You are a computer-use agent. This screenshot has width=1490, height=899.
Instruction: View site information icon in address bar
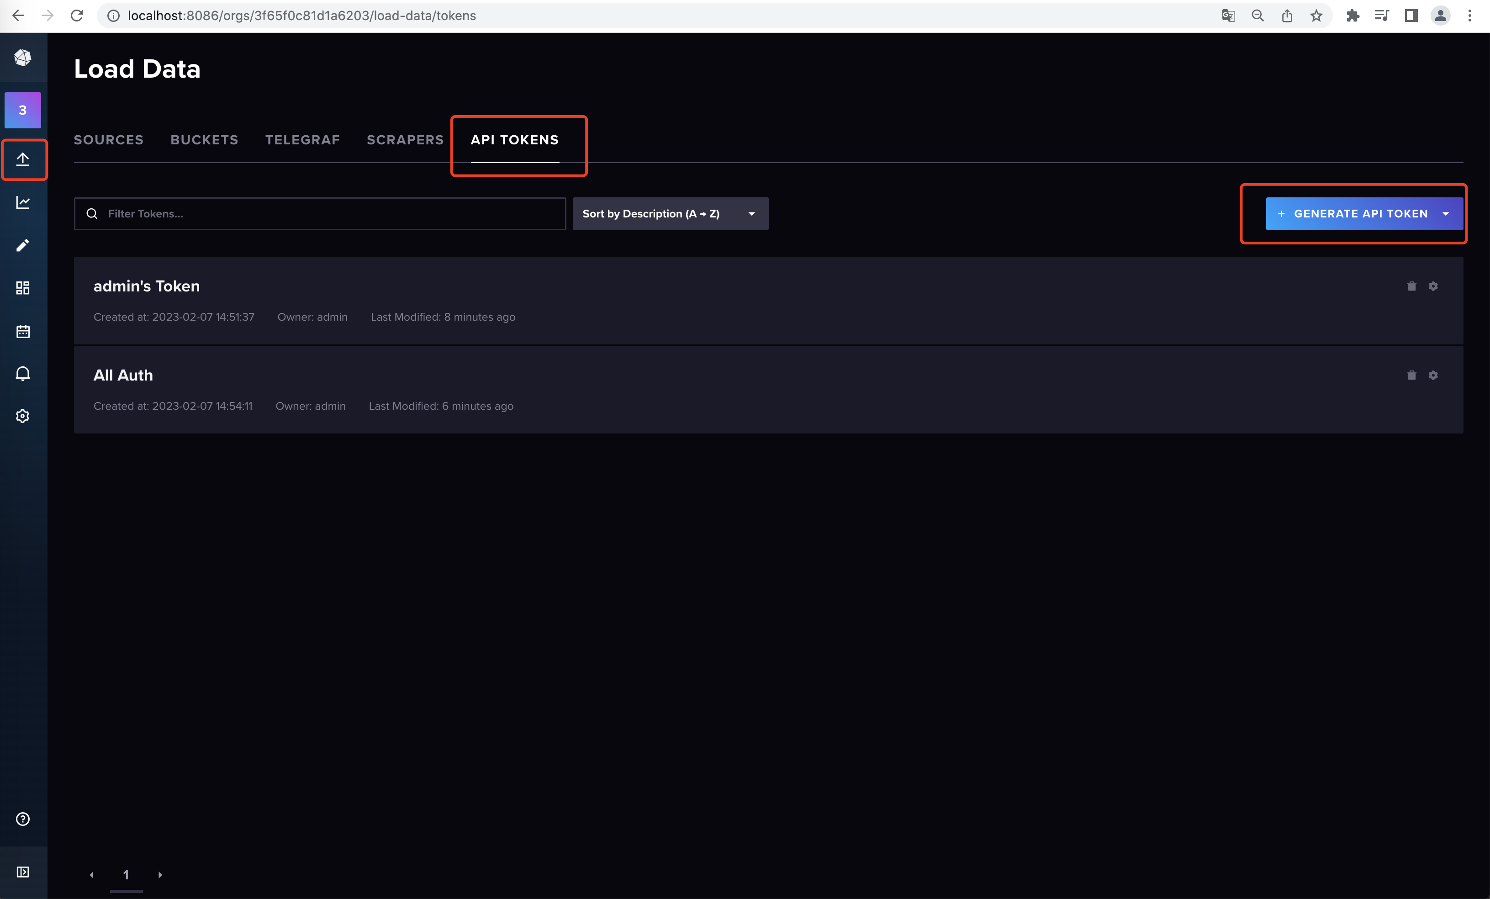coord(113,15)
